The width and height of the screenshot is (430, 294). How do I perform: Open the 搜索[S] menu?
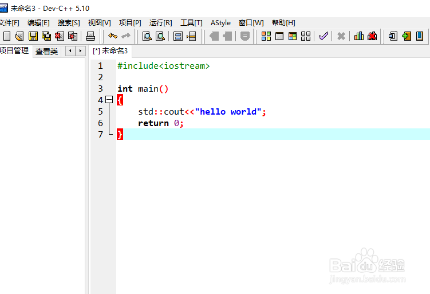[x=69, y=23]
